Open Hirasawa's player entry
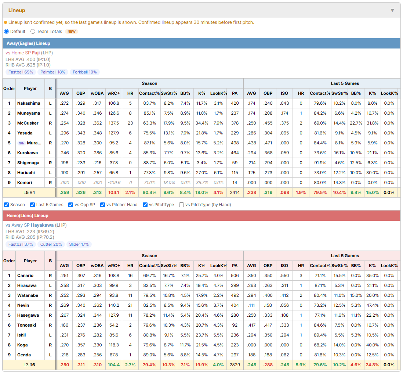This screenshot has width=403, height=374. pyautogui.click(x=27, y=285)
